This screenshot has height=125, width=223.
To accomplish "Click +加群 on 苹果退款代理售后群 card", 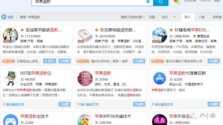I will click(214, 104).
